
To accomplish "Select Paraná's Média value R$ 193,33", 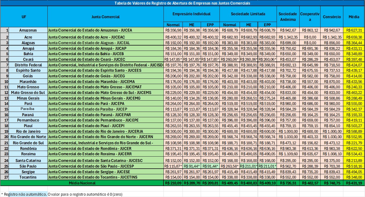I will pyautogui.click(x=354, y=115).
